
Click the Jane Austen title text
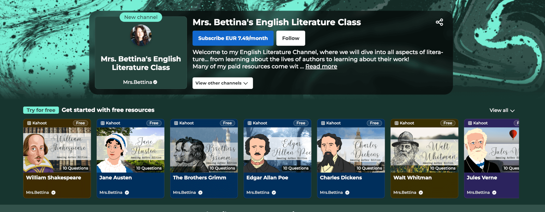[x=115, y=178]
